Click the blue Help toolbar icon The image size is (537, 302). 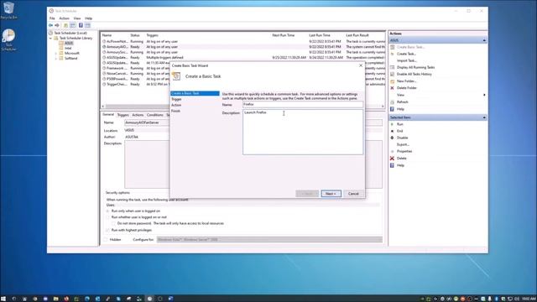click(81, 25)
